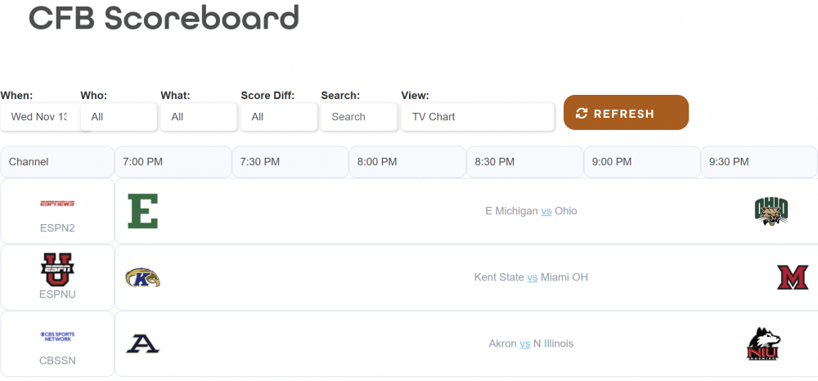818x381 pixels.
Task: Open the What filter dropdown
Action: coord(199,117)
